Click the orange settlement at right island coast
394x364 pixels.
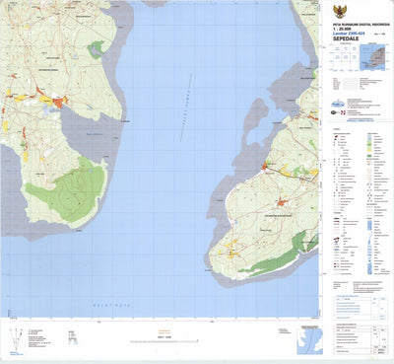pyautogui.click(x=264, y=166)
